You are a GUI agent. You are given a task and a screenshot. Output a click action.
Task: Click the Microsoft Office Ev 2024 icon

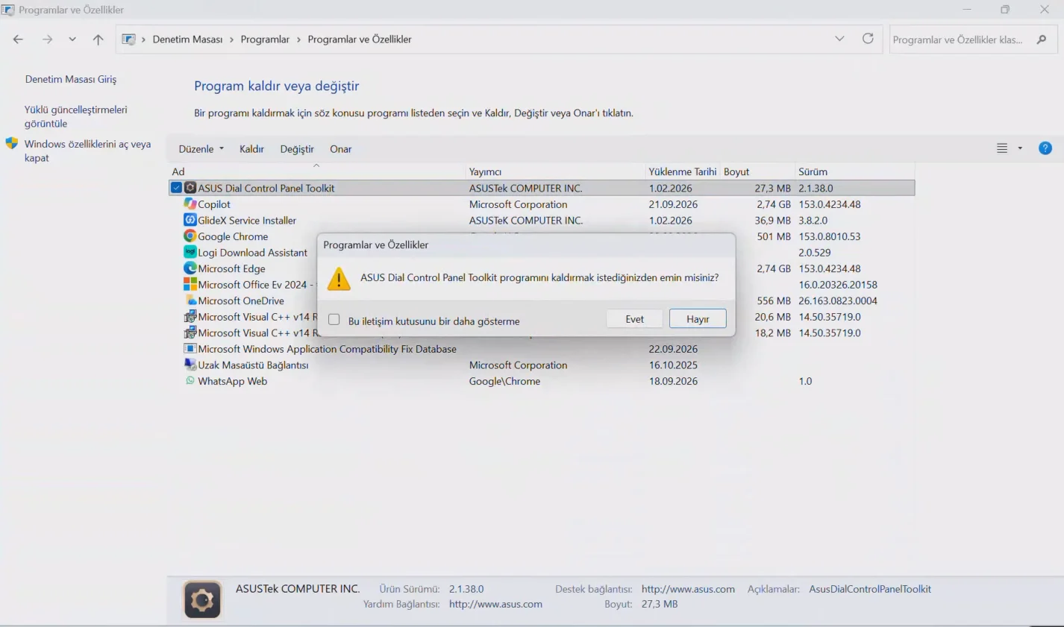tap(190, 285)
